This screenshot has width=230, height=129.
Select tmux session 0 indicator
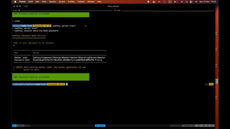click(x=14, y=126)
